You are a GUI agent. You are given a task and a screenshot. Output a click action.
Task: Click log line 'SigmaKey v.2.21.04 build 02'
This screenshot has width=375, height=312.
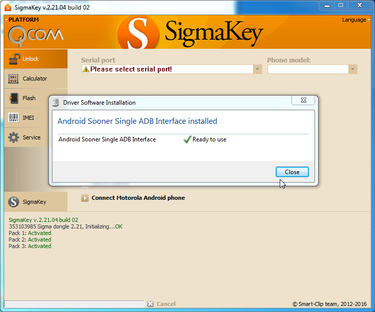(43, 220)
